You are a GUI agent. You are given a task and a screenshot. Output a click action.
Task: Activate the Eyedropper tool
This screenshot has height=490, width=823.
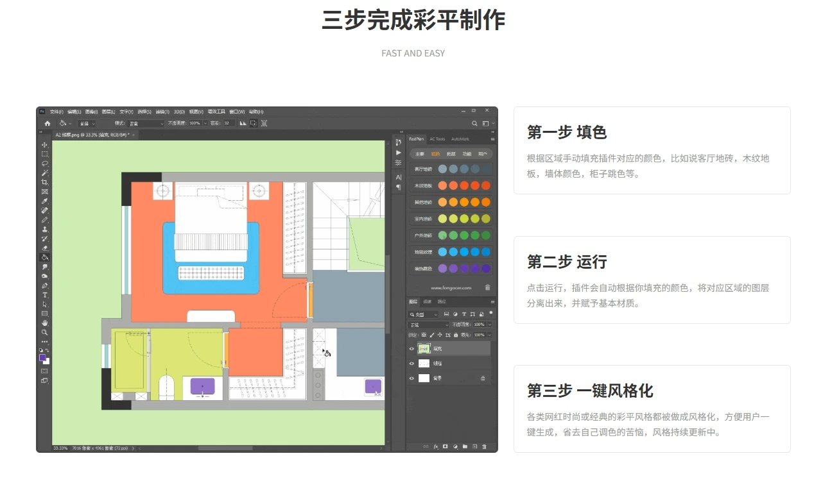(45, 201)
